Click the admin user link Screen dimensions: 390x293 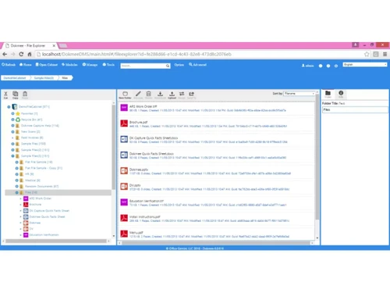click(x=307, y=66)
